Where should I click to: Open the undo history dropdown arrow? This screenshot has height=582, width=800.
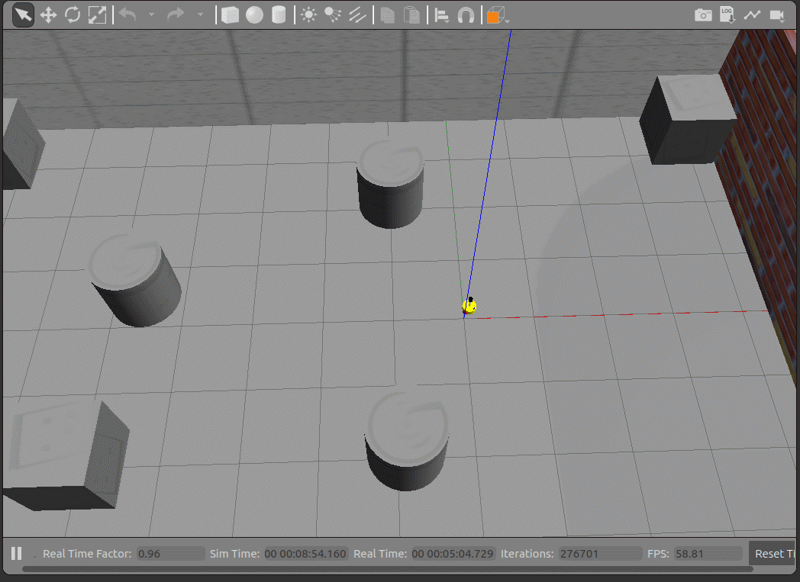click(151, 15)
